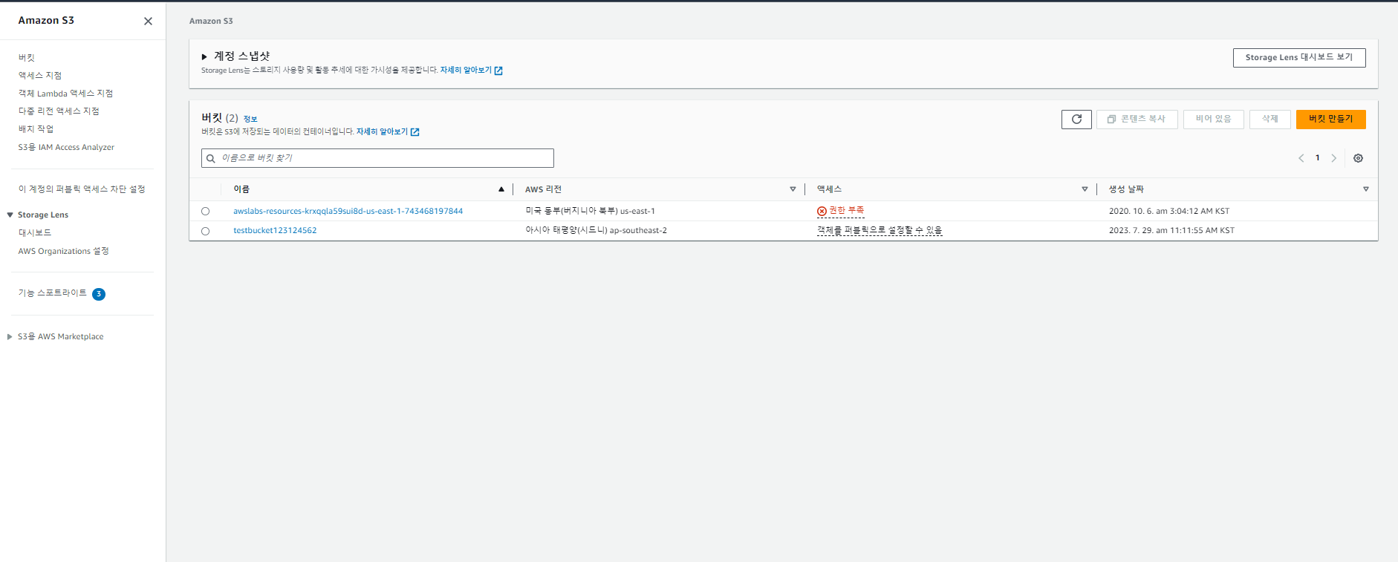Image resolution: width=1398 pixels, height=562 pixels.
Task: Click the 이름 column header
Action: click(241, 189)
